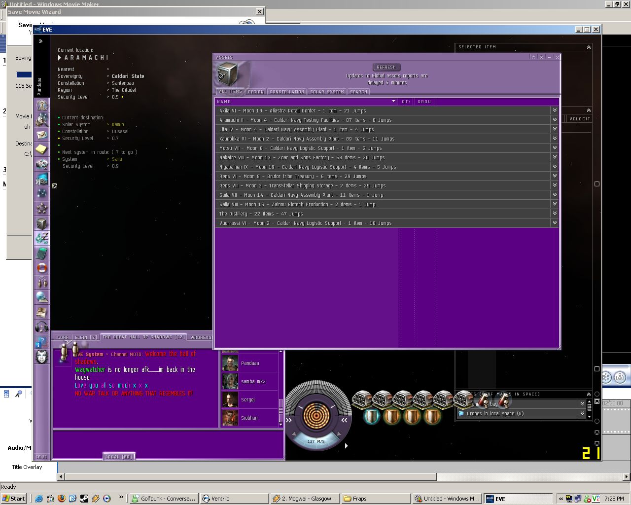
Task: Expand the Aramachi II Caldari Navy Testing row
Action: (555, 120)
